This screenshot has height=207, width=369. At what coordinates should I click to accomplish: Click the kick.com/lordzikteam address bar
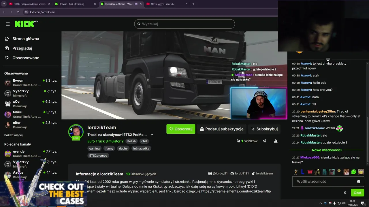point(43,12)
